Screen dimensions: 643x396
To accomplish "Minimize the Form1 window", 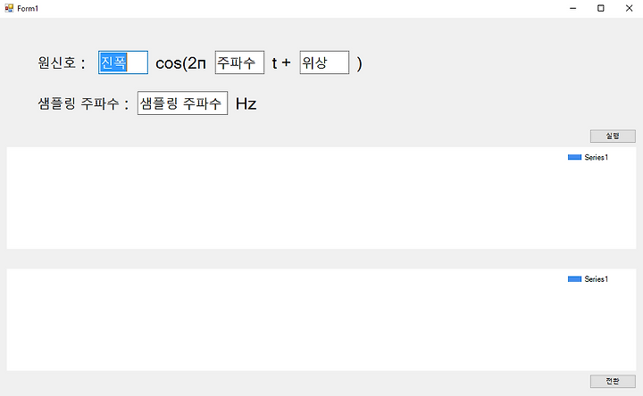I will click(572, 8).
